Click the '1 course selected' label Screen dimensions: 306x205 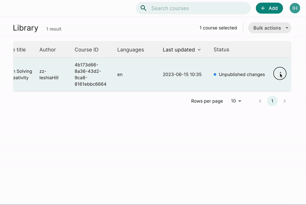point(218,28)
